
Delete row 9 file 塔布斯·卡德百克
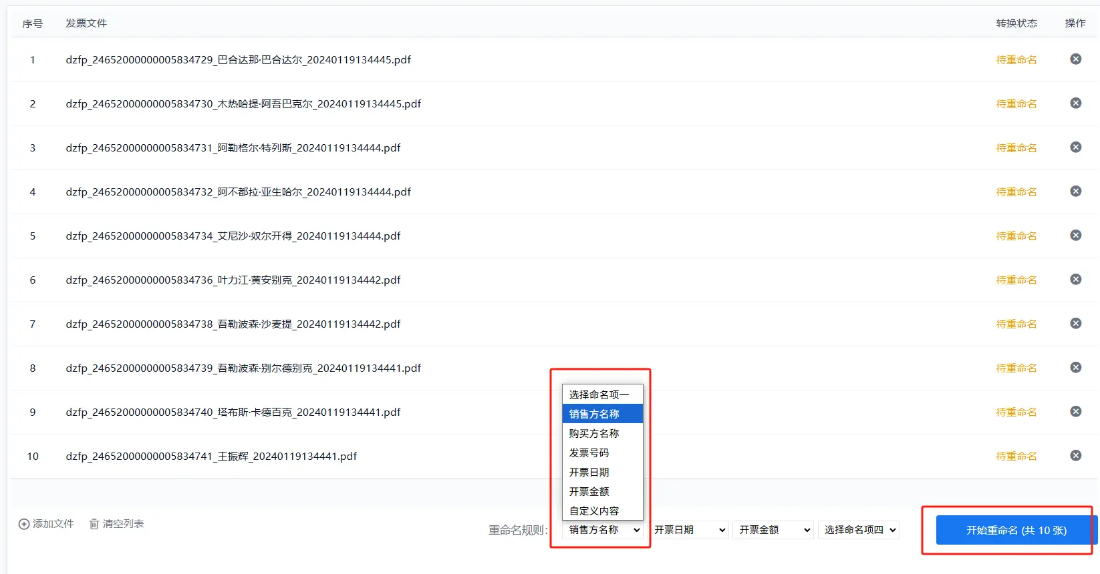click(x=1075, y=412)
